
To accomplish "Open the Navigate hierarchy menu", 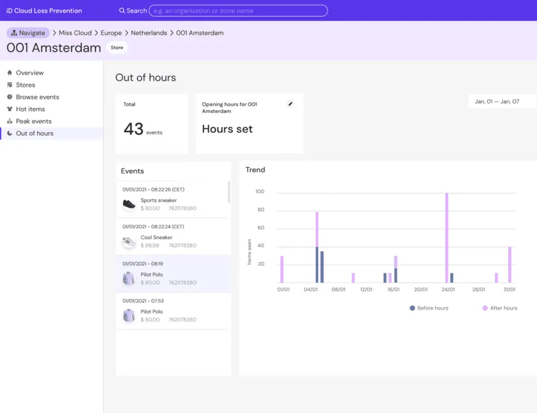I will [x=28, y=33].
